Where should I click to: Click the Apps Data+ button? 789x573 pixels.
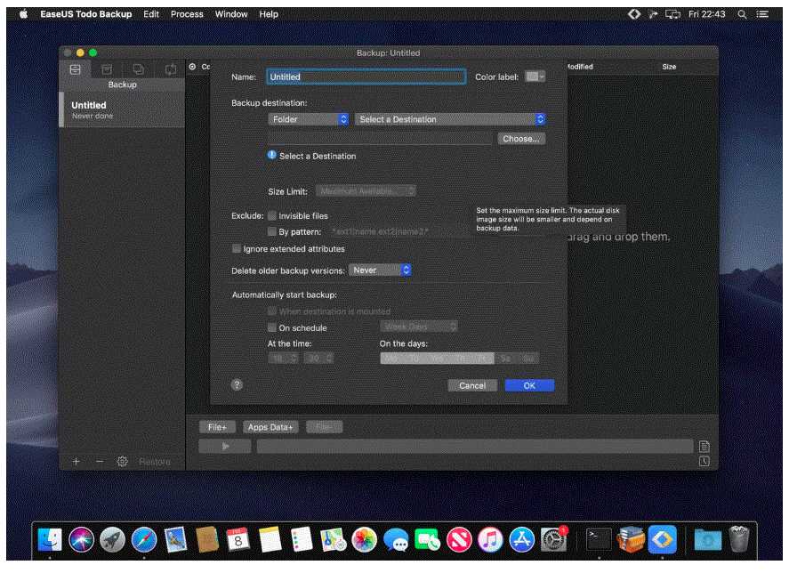(270, 427)
